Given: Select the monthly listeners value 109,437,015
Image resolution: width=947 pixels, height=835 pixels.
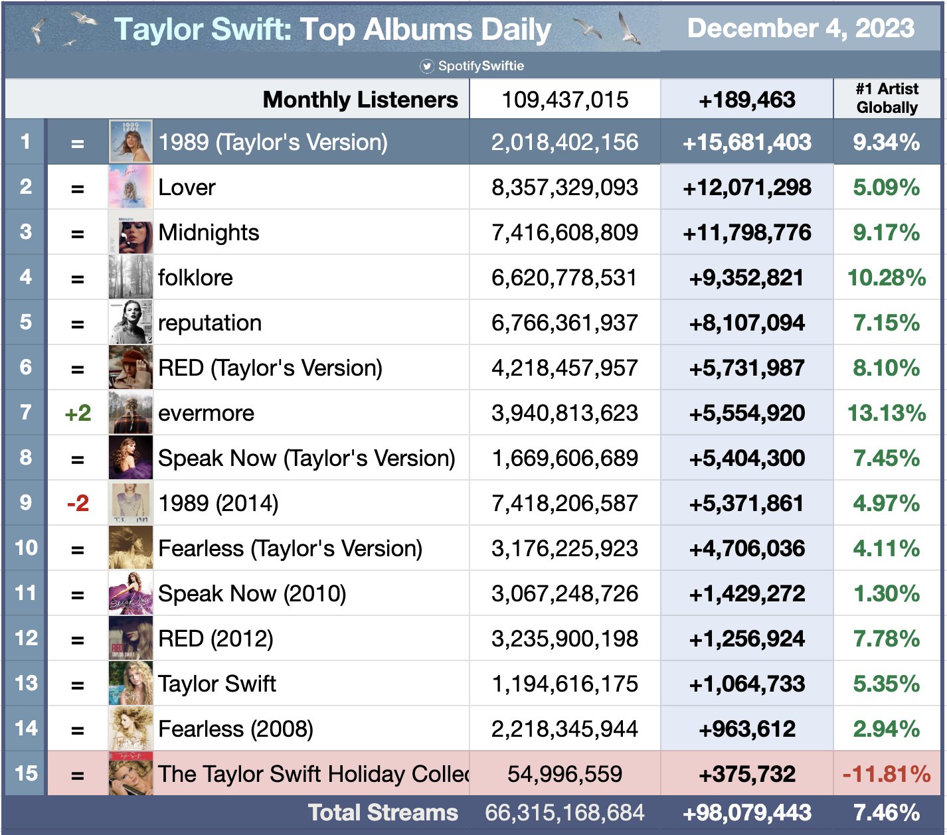Looking at the screenshot, I should coord(565,100).
